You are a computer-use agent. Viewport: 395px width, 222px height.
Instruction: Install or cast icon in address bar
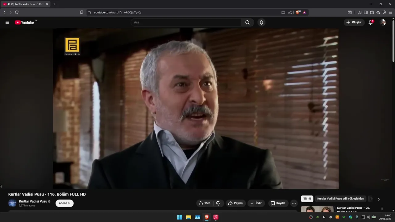coord(283,12)
